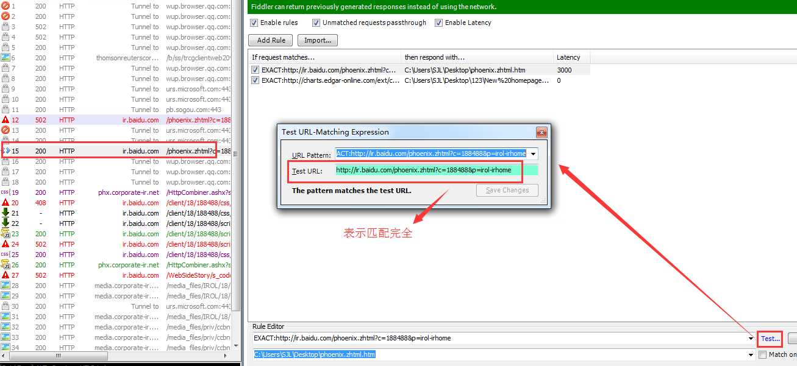Click the JS script icon of session 23
This screenshot has width=797, height=366.
[x=5, y=234]
